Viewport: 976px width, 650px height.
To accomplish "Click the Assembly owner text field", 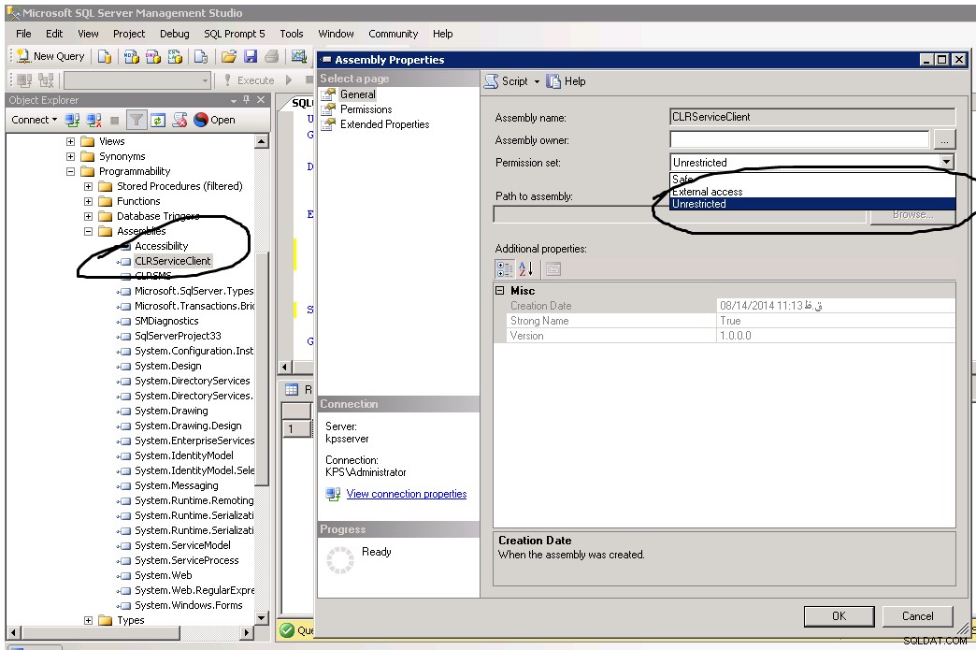I will 799,139.
